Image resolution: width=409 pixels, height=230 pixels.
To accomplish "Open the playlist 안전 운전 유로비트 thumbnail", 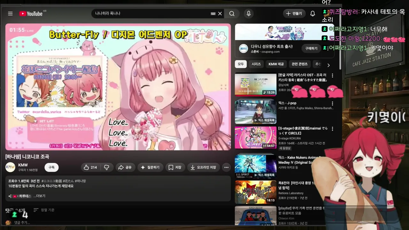I will (256, 216).
